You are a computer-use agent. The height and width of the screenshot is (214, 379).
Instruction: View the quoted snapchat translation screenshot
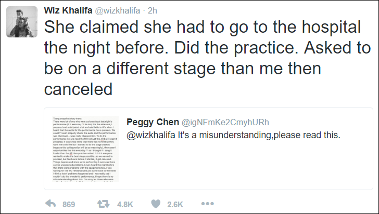click(x=85, y=149)
